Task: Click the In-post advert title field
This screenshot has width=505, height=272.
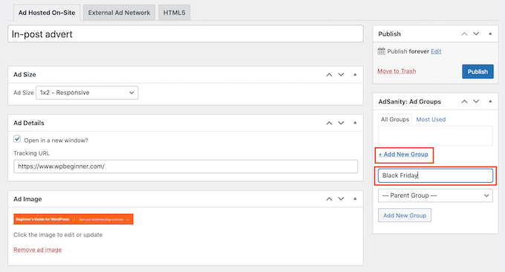Action: coord(186,34)
